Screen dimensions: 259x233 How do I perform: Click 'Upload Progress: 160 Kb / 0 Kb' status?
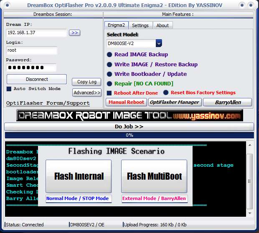(155, 225)
